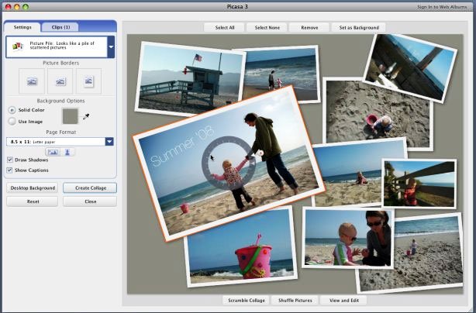The width and height of the screenshot is (476, 313).
Task: Toggle the Draw Shadows checkbox
Action: coord(10,160)
